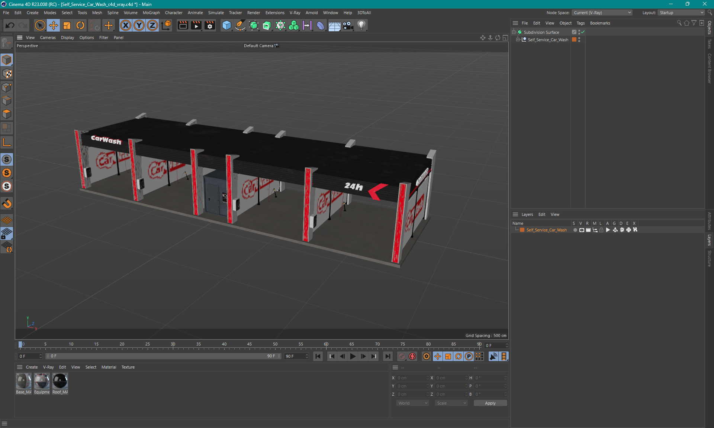
Task: Add a Bend deformer
Action: tap(321, 25)
